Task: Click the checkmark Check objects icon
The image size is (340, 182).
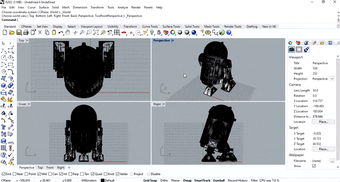Action: coord(11,154)
